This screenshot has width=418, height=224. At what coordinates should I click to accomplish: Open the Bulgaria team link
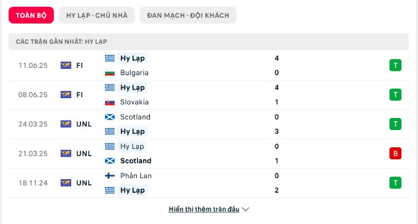(x=134, y=73)
